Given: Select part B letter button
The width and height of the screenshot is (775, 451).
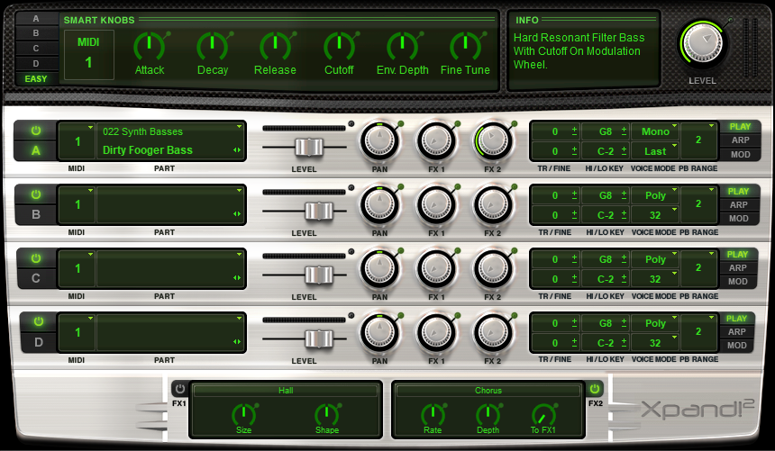Looking at the screenshot, I should click(x=35, y=215).
